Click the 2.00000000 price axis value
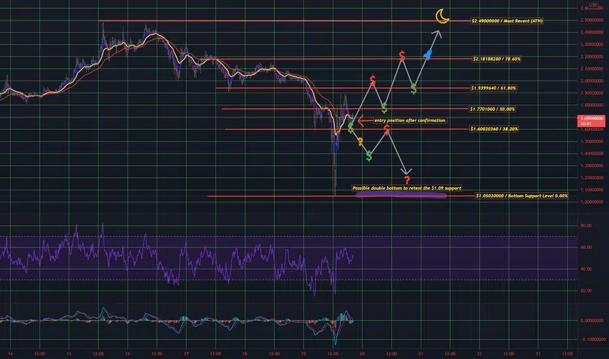 click(x=591, y=81)
